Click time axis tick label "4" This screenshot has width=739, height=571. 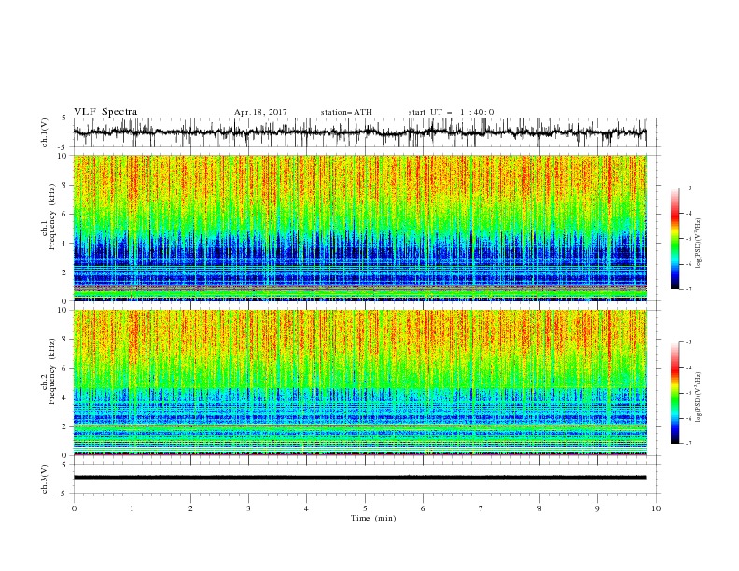pyautogui.click(x=306, y=508)
